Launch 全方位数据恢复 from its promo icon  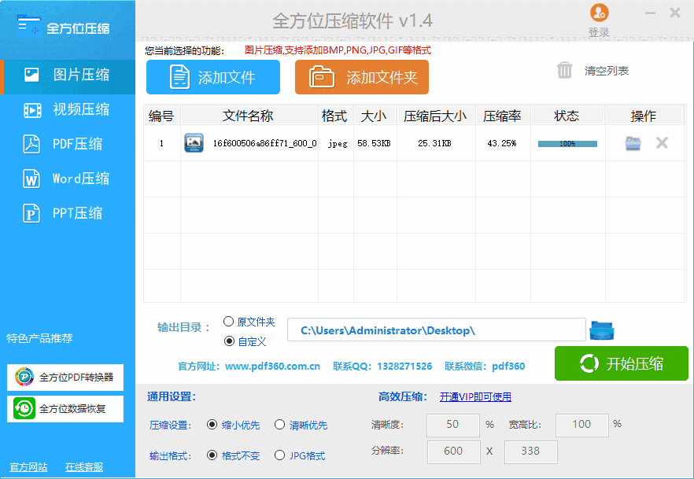(23, 408)
